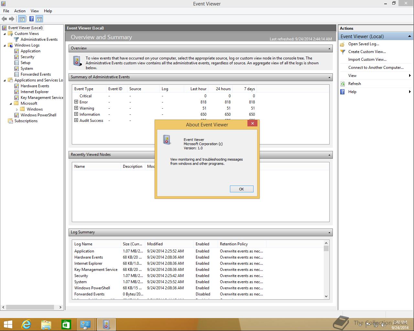
Task: Click the Custom Views folder icon
Action: [10, 34]
